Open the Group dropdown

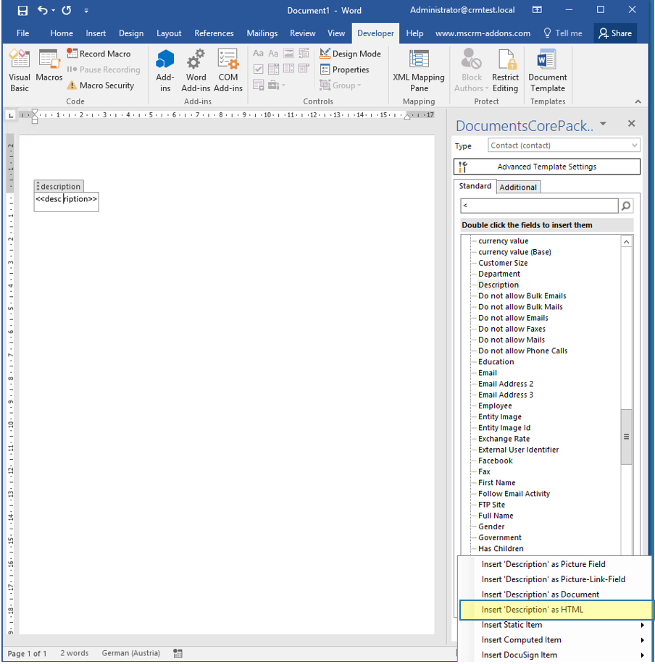point(341,85)
